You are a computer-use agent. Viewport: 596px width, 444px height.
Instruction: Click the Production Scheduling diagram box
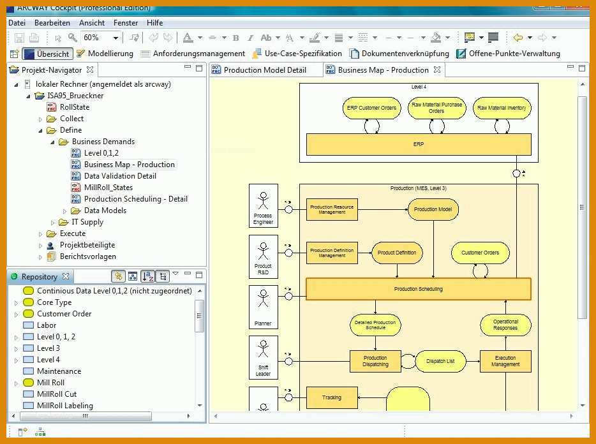click(418, 289)
